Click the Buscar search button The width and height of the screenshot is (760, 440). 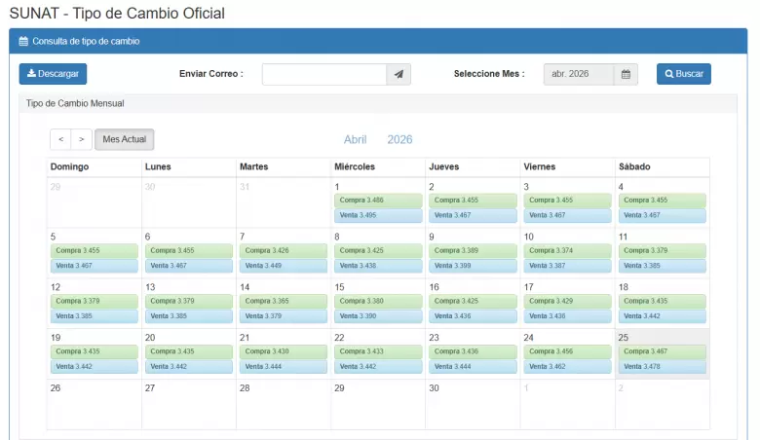coord(683,74)
